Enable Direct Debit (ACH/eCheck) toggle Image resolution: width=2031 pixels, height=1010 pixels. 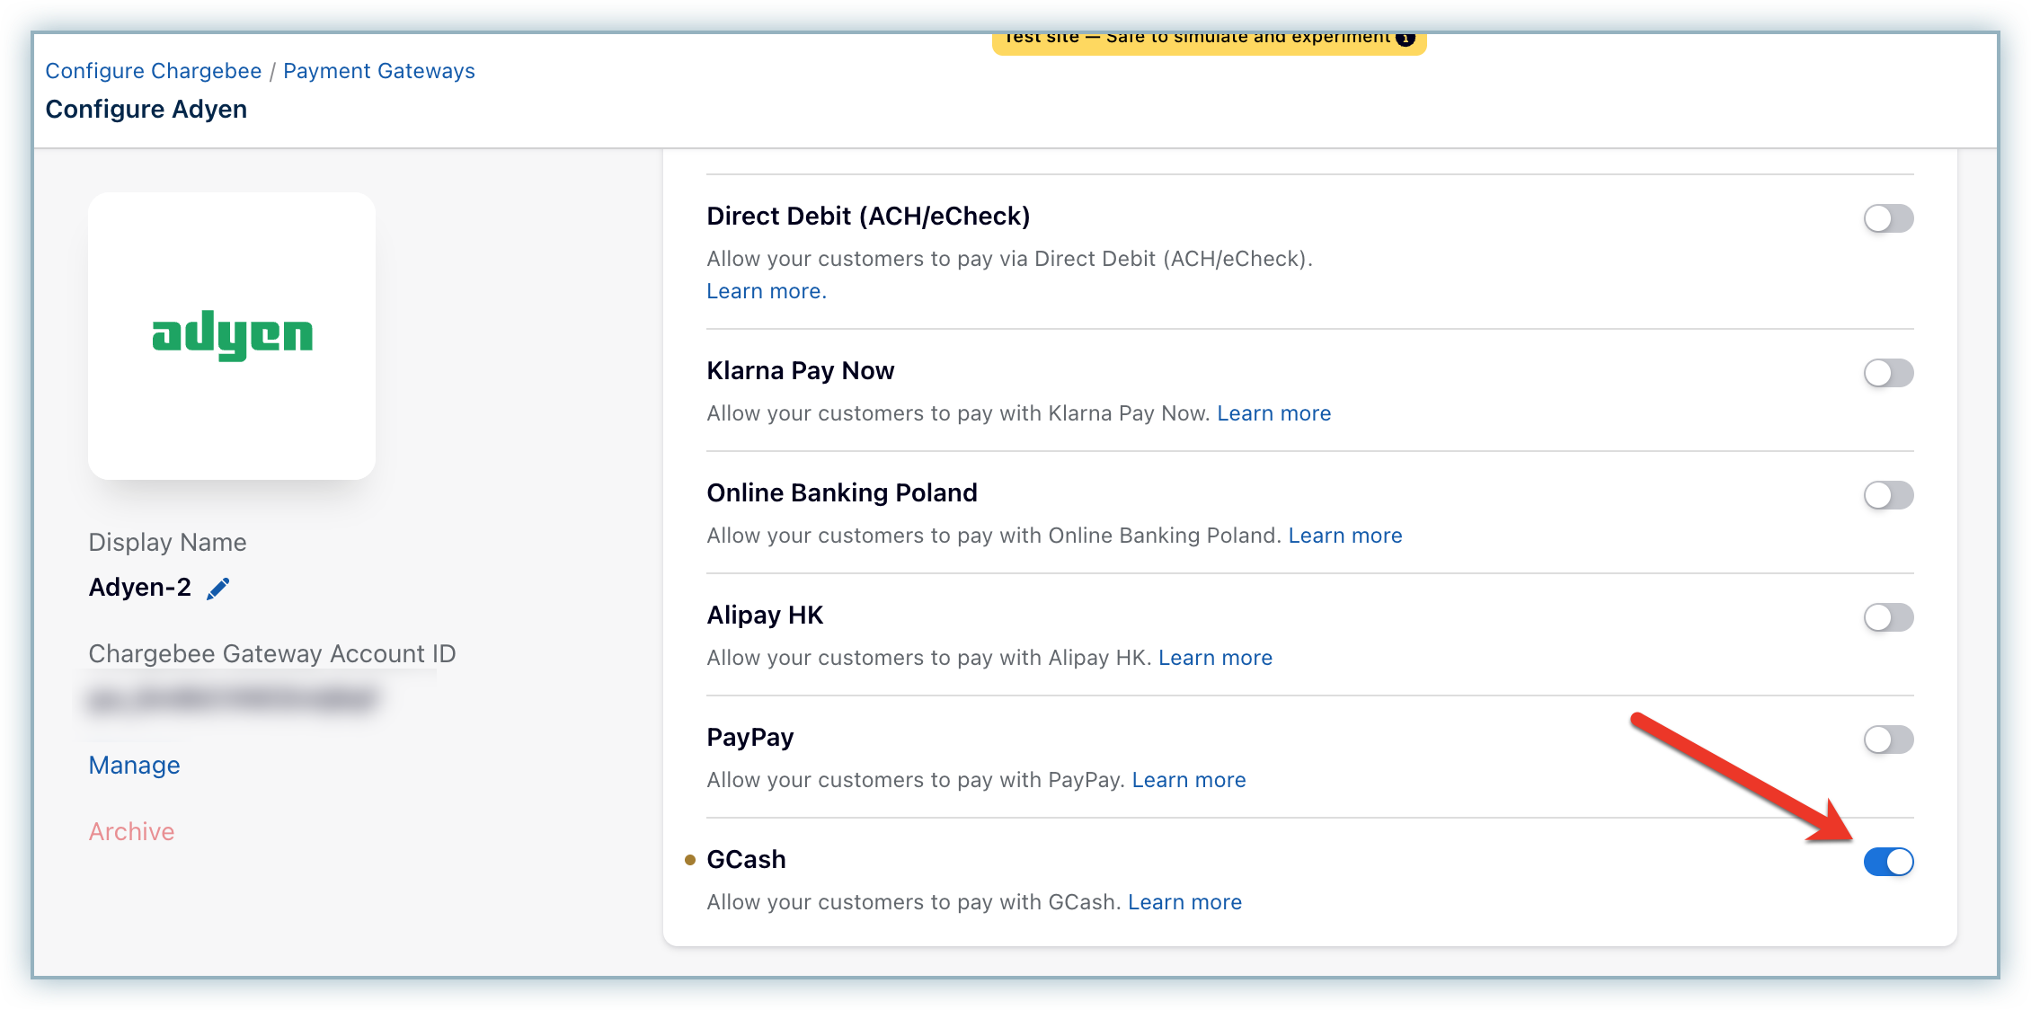(1888, 218)
